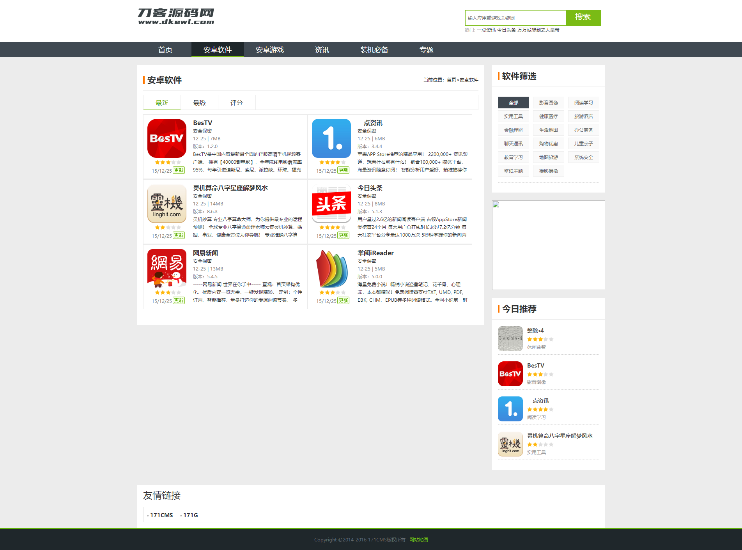Filter software by 实用工具 category

point(514,116)
